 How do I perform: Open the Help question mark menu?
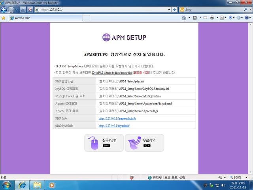click(x=248, y=18)
